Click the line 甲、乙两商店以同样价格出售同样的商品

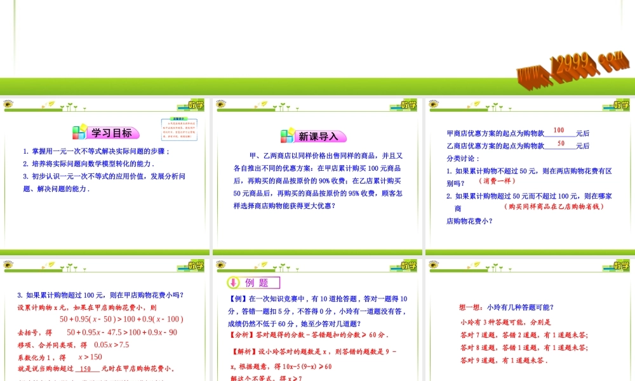tap(326, 156)
